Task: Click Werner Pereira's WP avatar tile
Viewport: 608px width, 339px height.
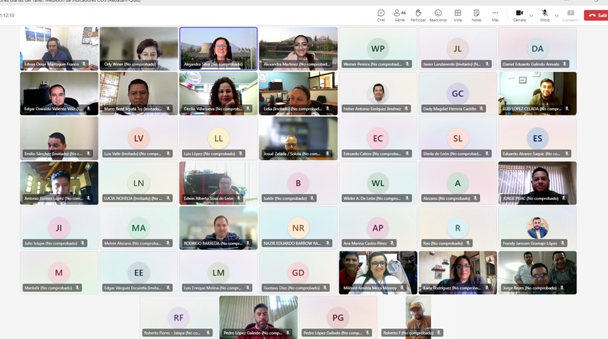Action: (x=378, y=49)
